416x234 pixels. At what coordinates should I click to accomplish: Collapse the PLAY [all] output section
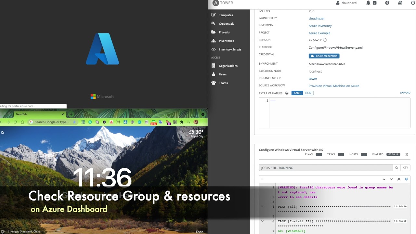tap(262, 206)
